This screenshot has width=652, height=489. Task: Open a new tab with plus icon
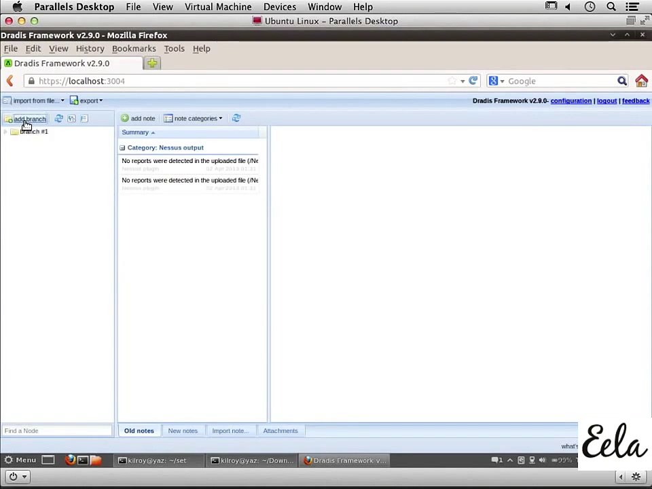tap(152, 63)
